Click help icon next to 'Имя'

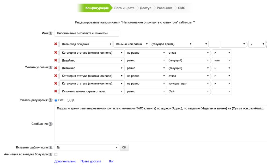[51, 33]
